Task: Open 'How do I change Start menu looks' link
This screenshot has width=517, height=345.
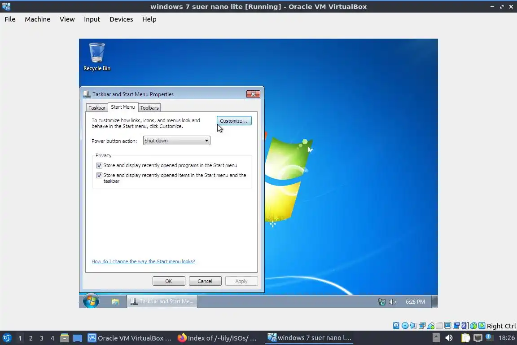Action: [x=143, y=261]
